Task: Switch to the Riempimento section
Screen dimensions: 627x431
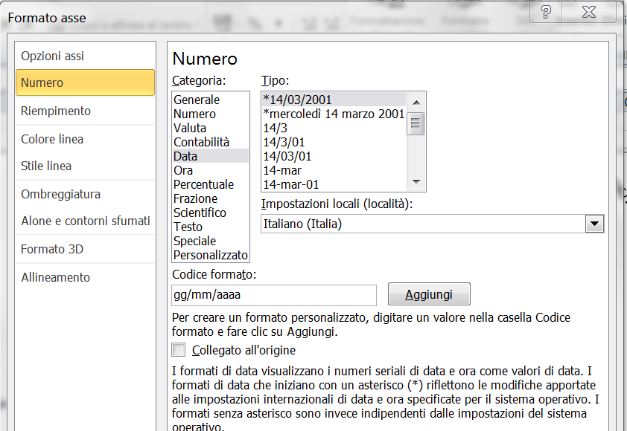Action: pyautogui.click(x=56, y=111)
